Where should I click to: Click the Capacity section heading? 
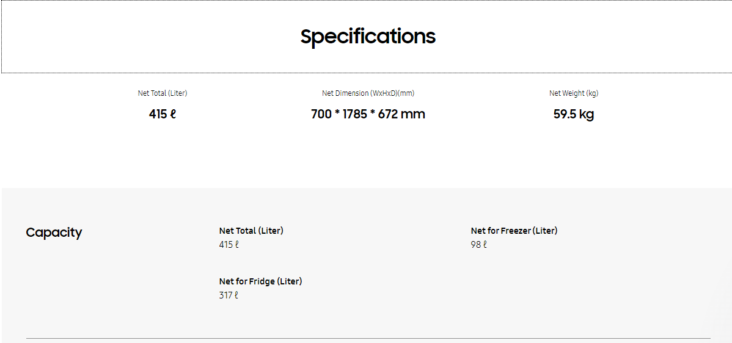click(54, 233)
